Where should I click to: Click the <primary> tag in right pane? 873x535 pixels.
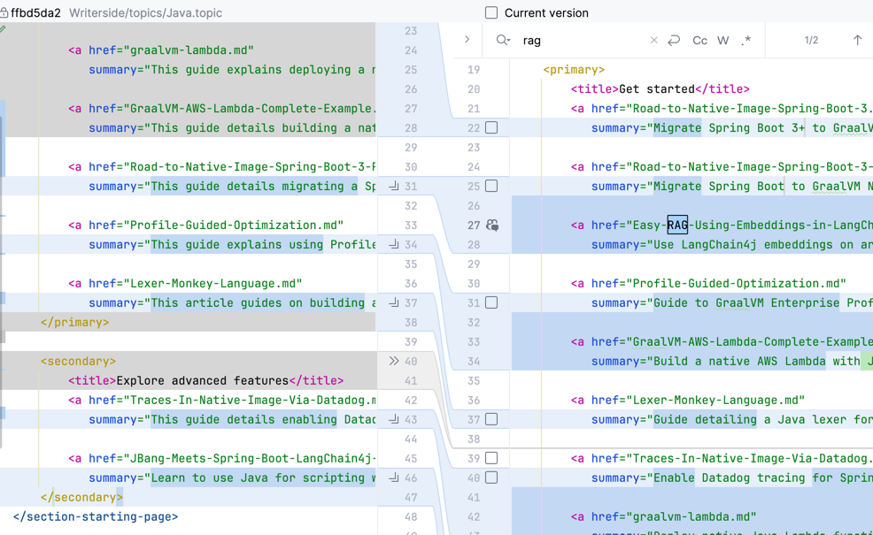(574, 70)
